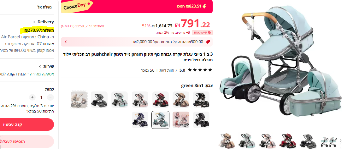The width and height of the screenshot is (342, 149).
Task: Click the red coupon tag icon
Action: 208,42
